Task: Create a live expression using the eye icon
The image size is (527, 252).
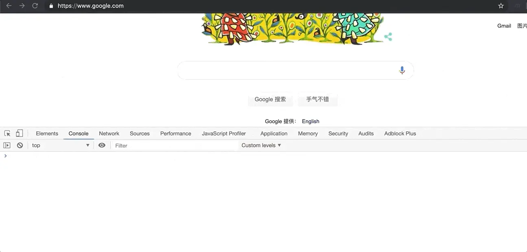Action: (x=102, y=145)
